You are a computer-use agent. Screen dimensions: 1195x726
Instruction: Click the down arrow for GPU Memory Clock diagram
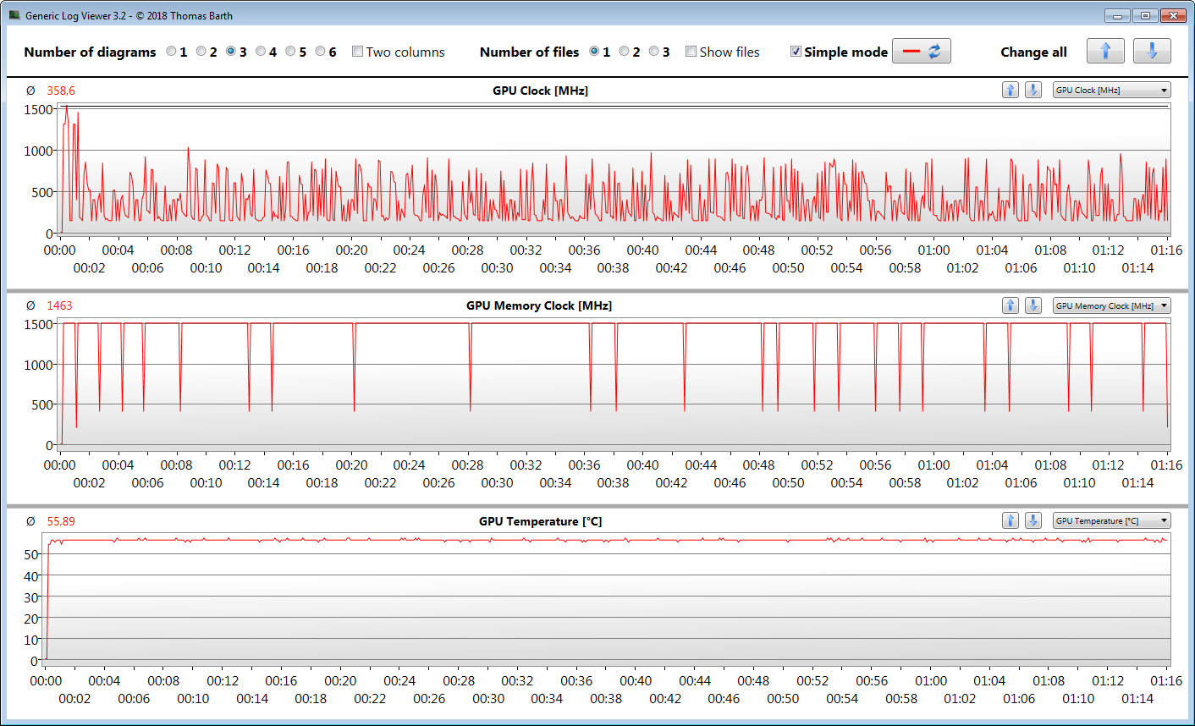(1033, 305)
